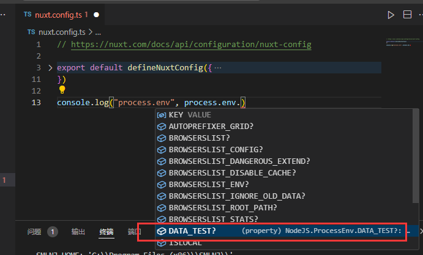Click the KEY VALUE snippet icon

[x=162, y=115]
